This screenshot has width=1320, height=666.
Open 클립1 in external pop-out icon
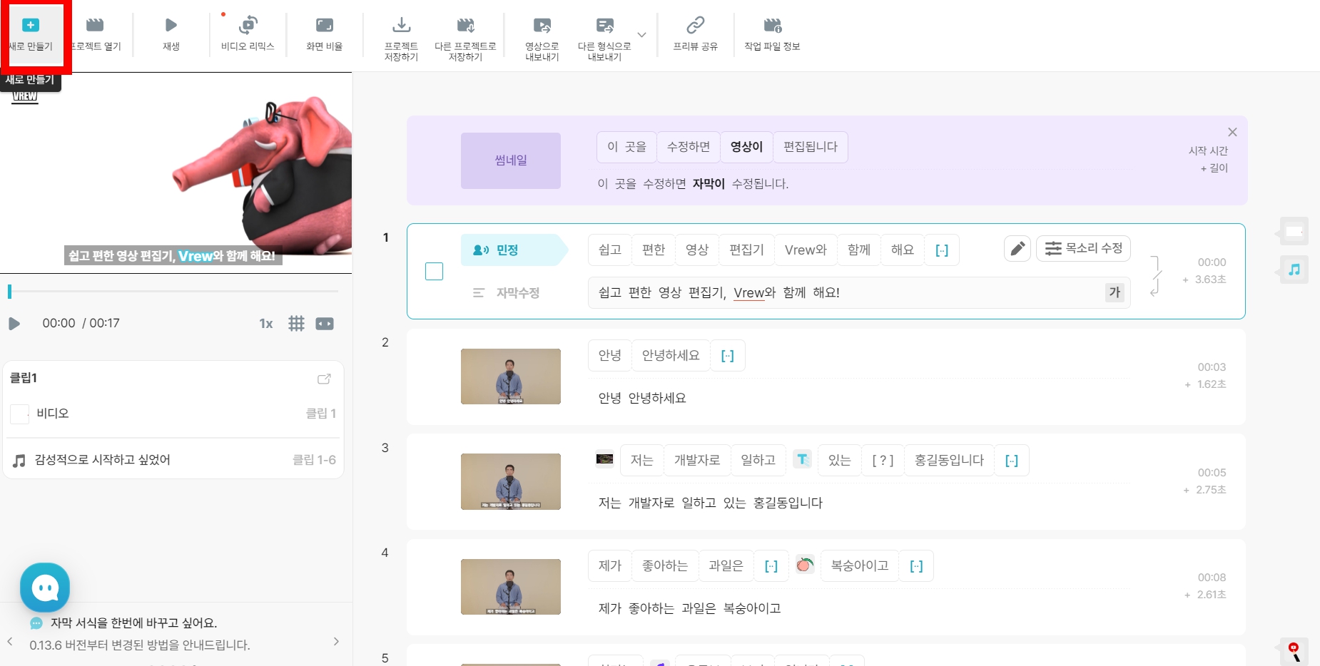tap(324, 379)
